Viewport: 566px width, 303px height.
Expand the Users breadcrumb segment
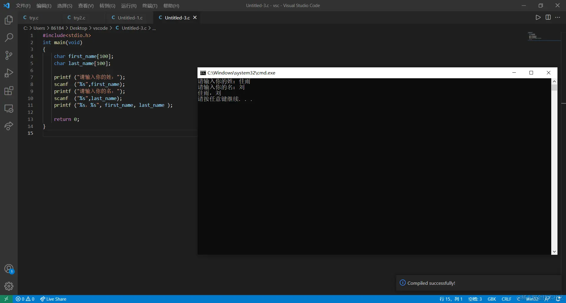[39, 28]
